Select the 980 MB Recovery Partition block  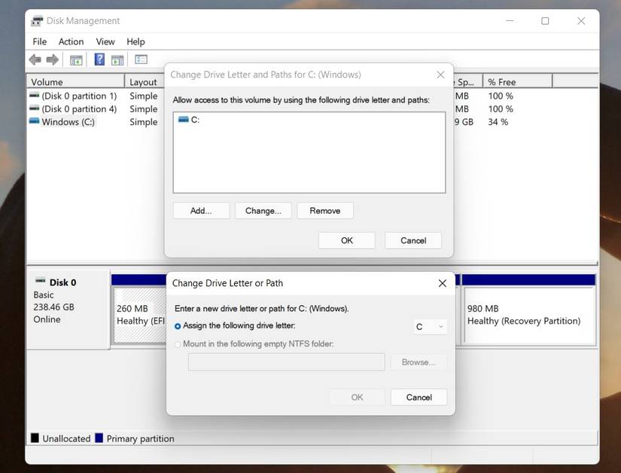[527, 315]
